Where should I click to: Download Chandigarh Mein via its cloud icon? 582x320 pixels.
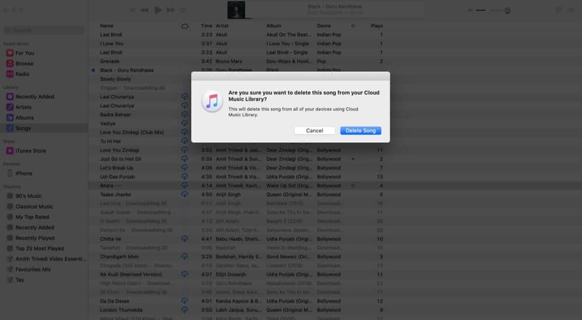pos(184,257)
